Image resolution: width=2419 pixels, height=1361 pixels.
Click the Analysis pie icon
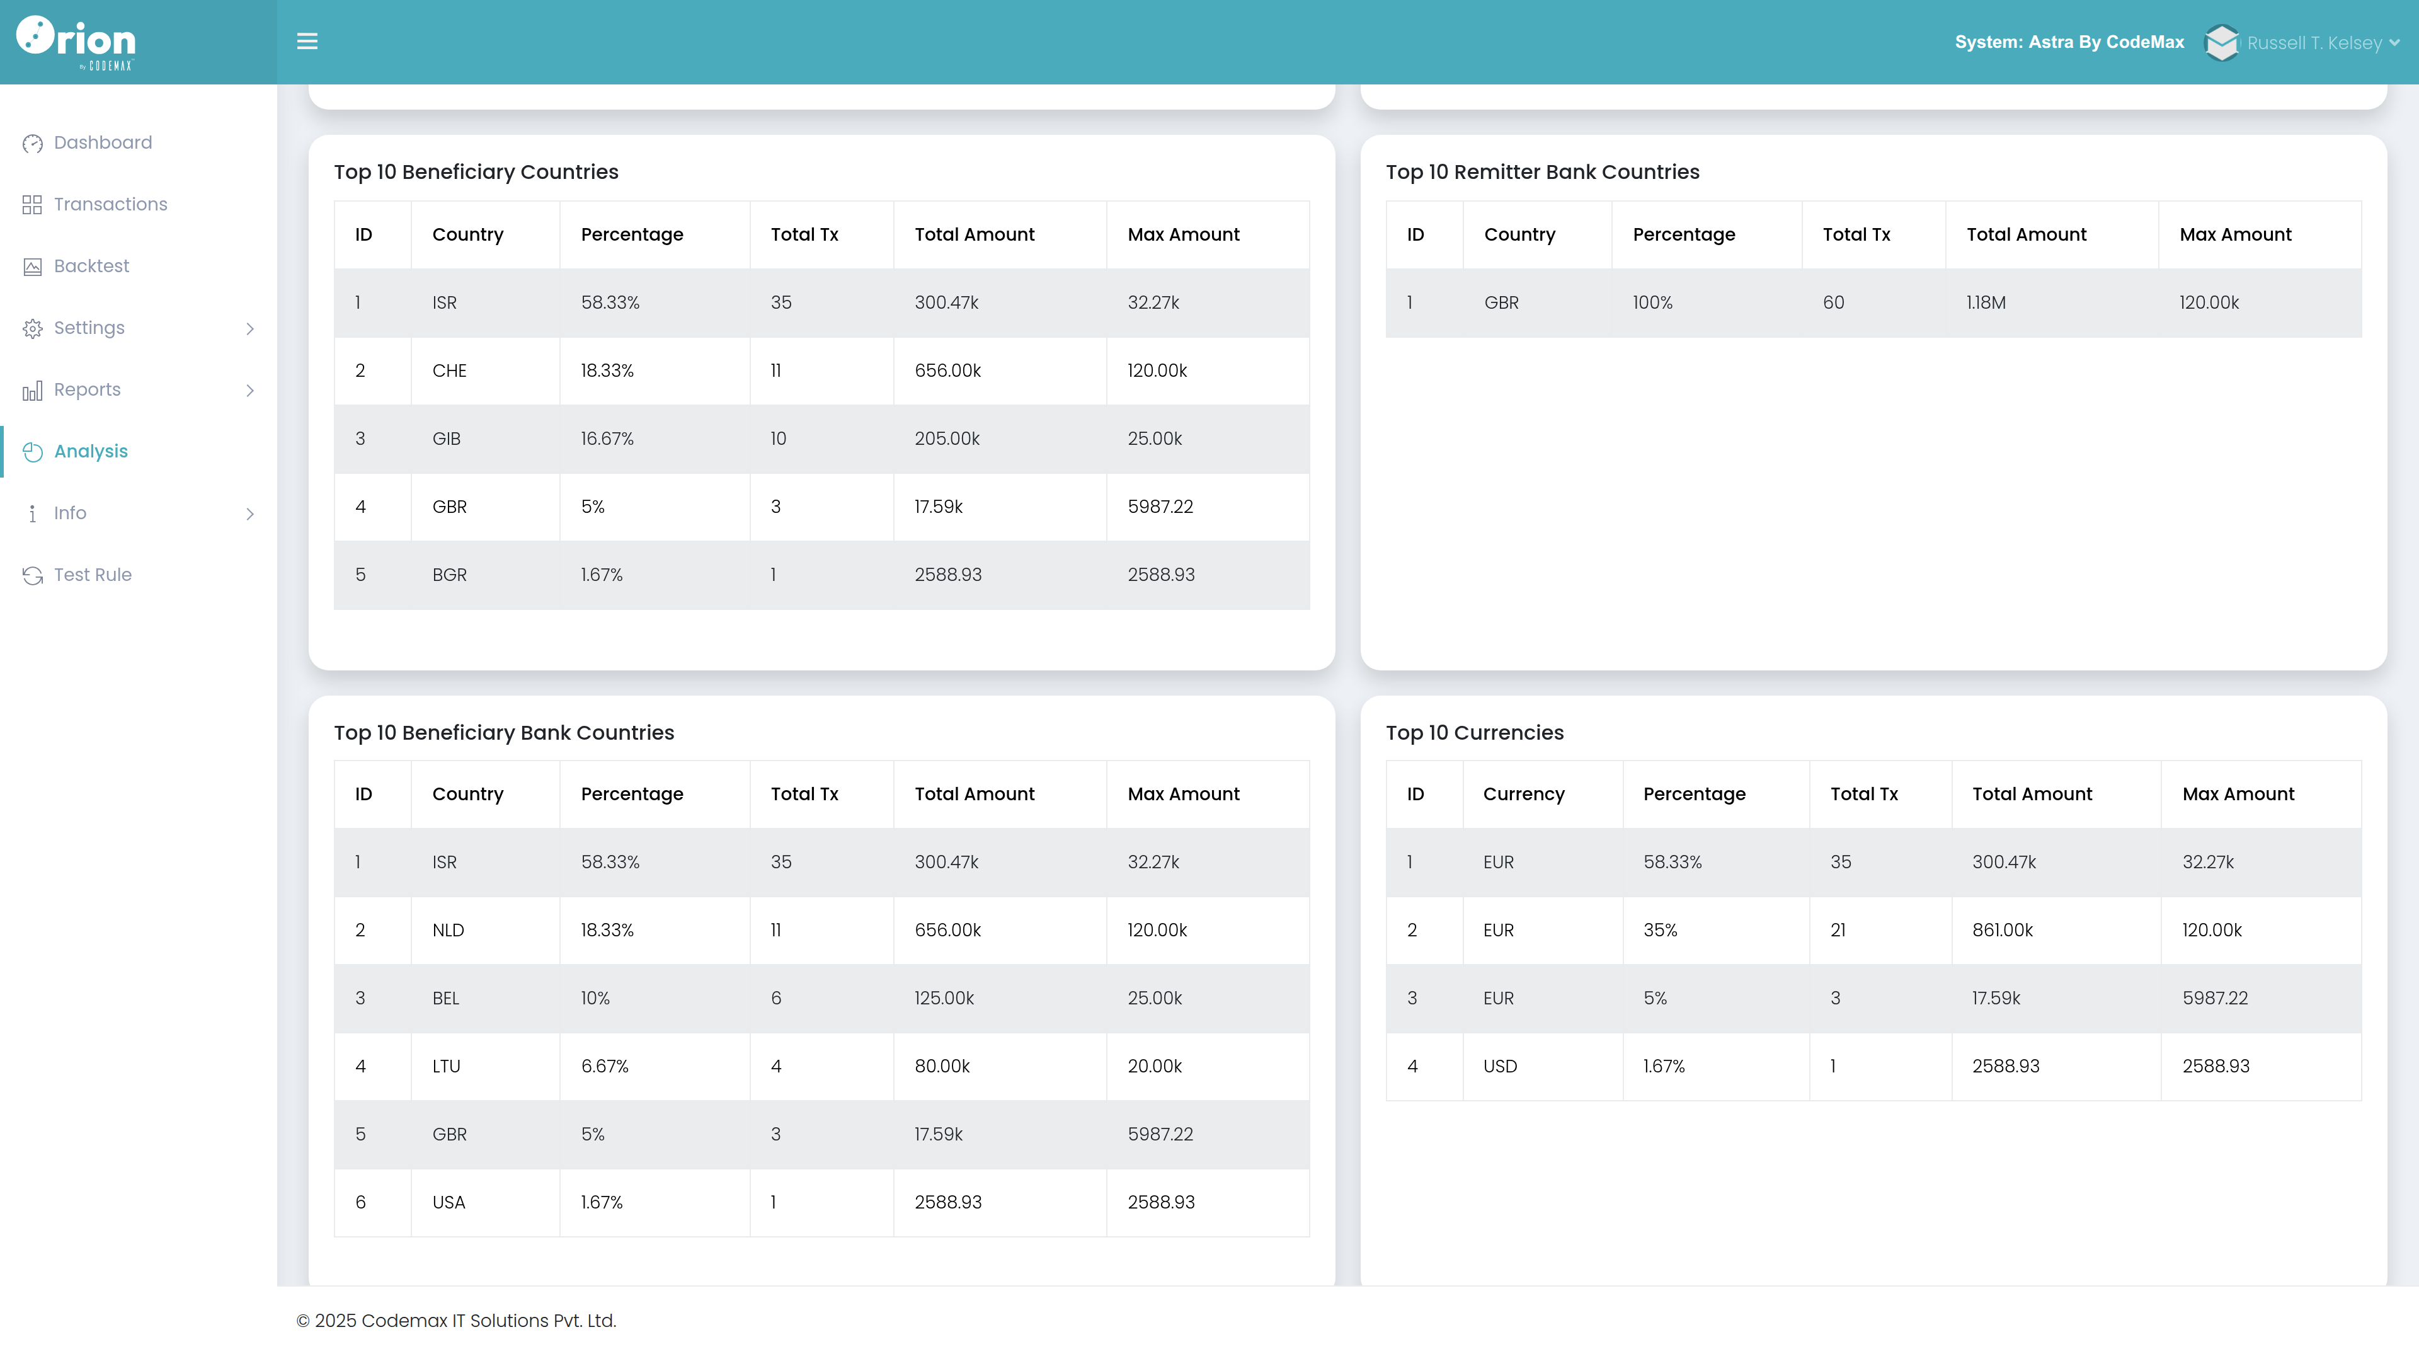point(33,452)
